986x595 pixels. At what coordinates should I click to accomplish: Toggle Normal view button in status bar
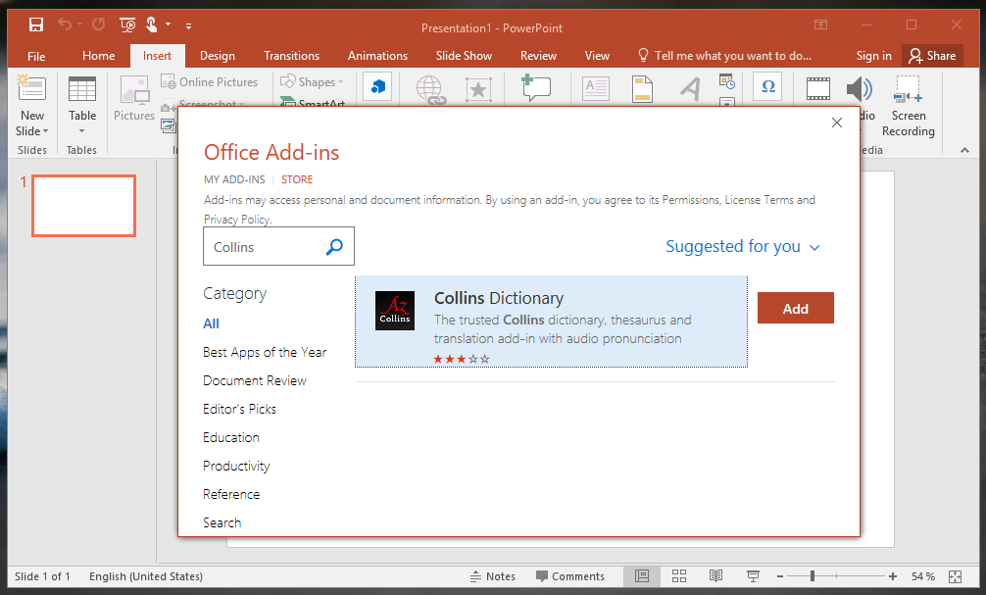click(x=642, y=576)
